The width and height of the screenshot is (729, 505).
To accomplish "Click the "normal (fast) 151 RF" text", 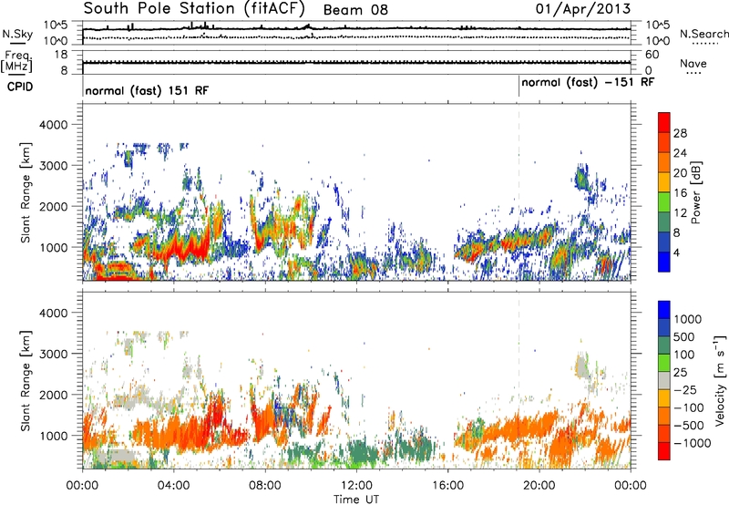I will [147, 90].
